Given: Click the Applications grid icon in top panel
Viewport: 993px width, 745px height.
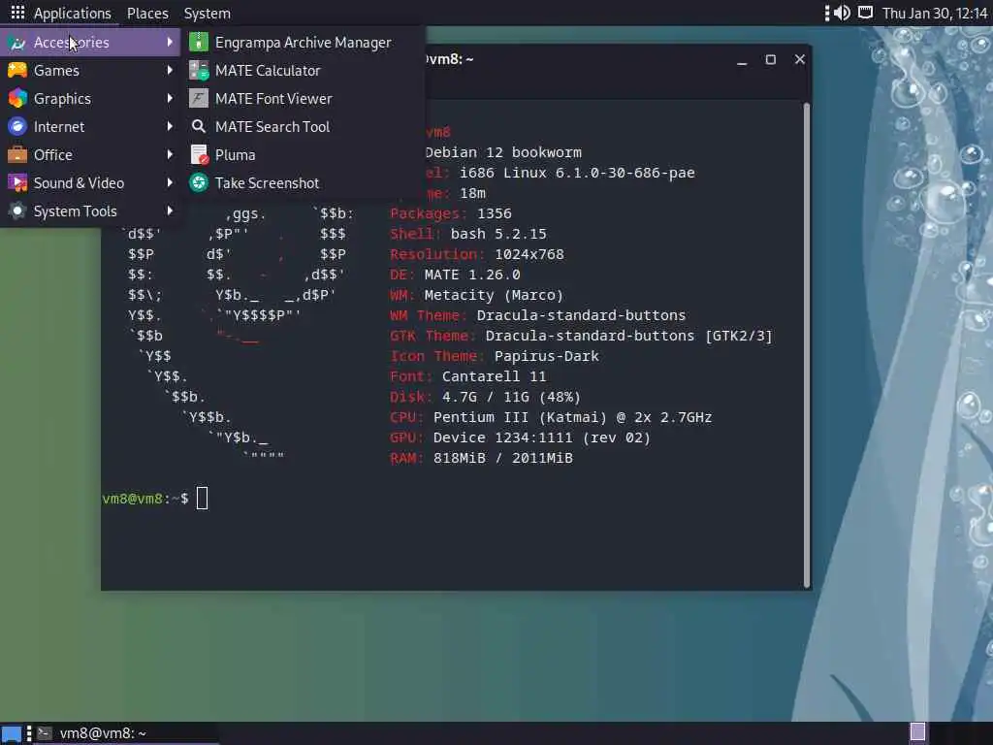Looking at the screenshot, I should click(x=17, y=13).
